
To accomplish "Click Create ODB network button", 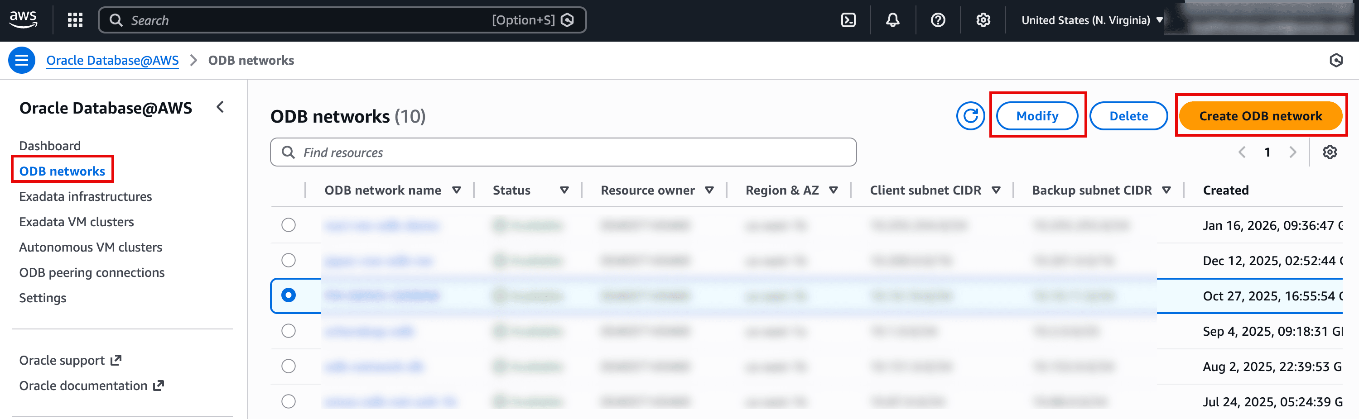I will tap(1260, 115).
